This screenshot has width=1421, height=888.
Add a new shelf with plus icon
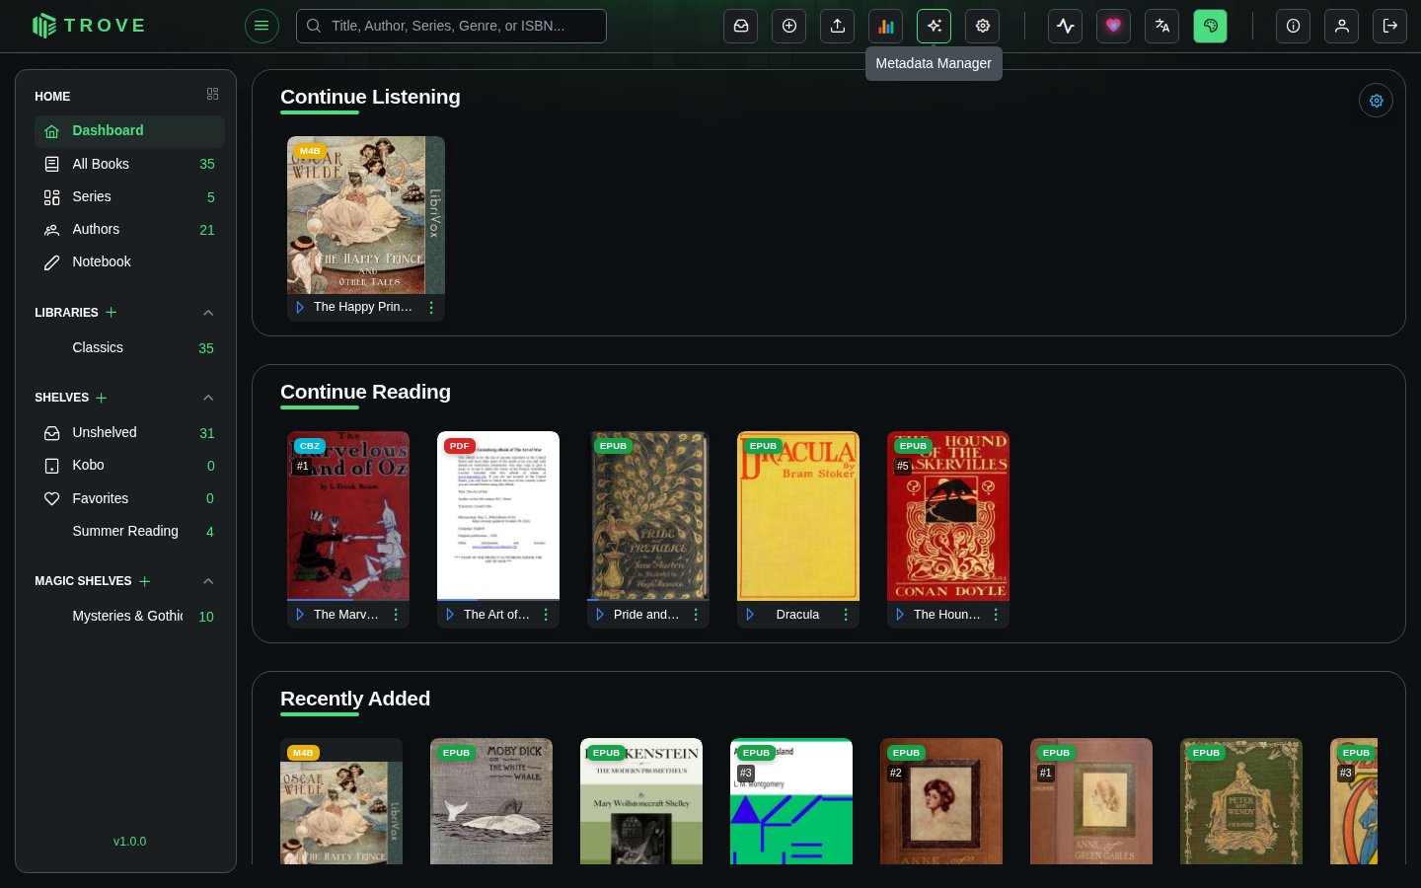[102, 398]
